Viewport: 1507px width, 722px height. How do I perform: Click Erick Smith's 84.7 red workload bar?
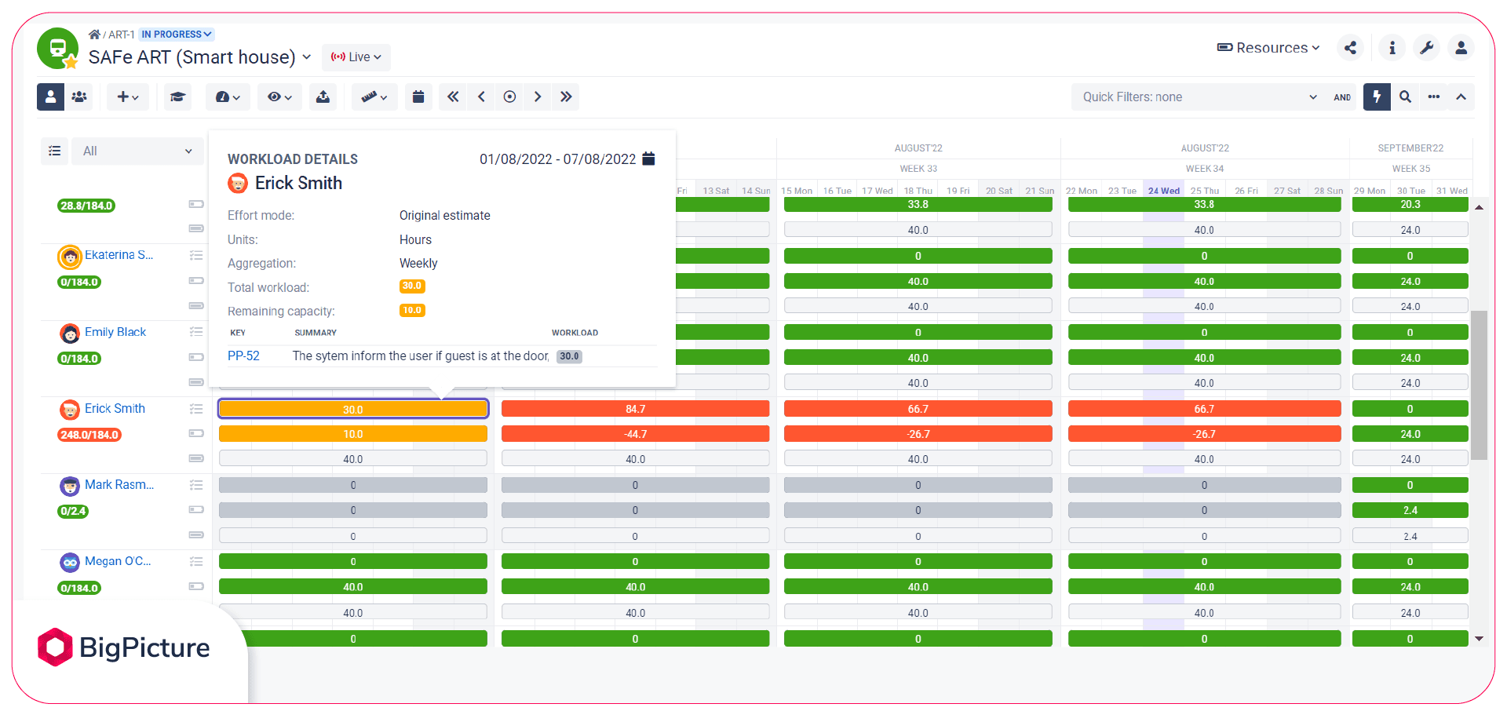[x=636, y=409]
